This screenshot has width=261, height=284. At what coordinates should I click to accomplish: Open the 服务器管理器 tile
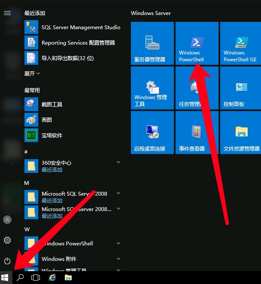(152, 43)
